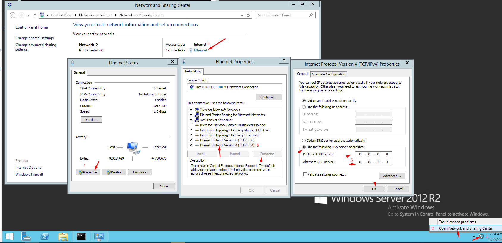This screenshot has height=243, width=502.
Task: Click the Control Panel icon in the breadcrumb
Action: click(x=42, y=15)
